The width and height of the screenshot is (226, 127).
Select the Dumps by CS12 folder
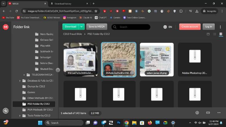[x=34, y=86]
